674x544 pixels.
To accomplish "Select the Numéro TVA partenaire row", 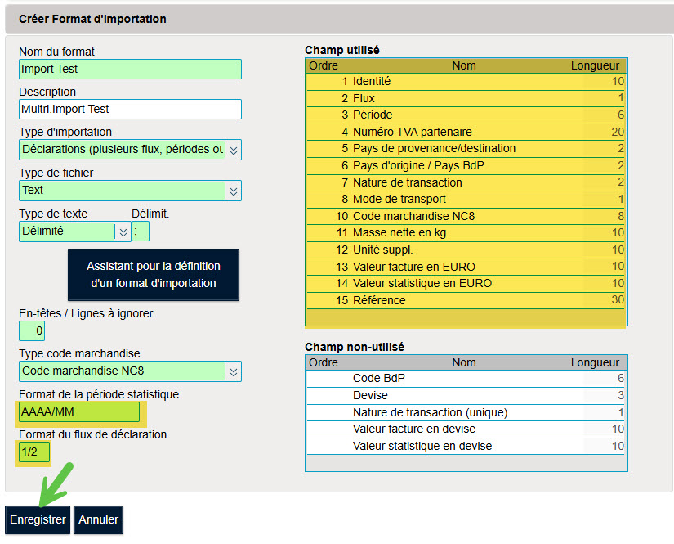I will point(466,132).
